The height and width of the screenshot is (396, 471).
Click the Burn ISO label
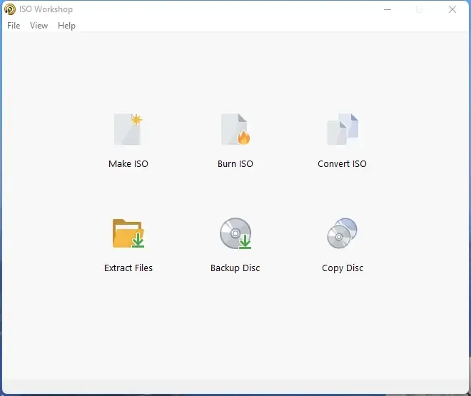point(235,164)
